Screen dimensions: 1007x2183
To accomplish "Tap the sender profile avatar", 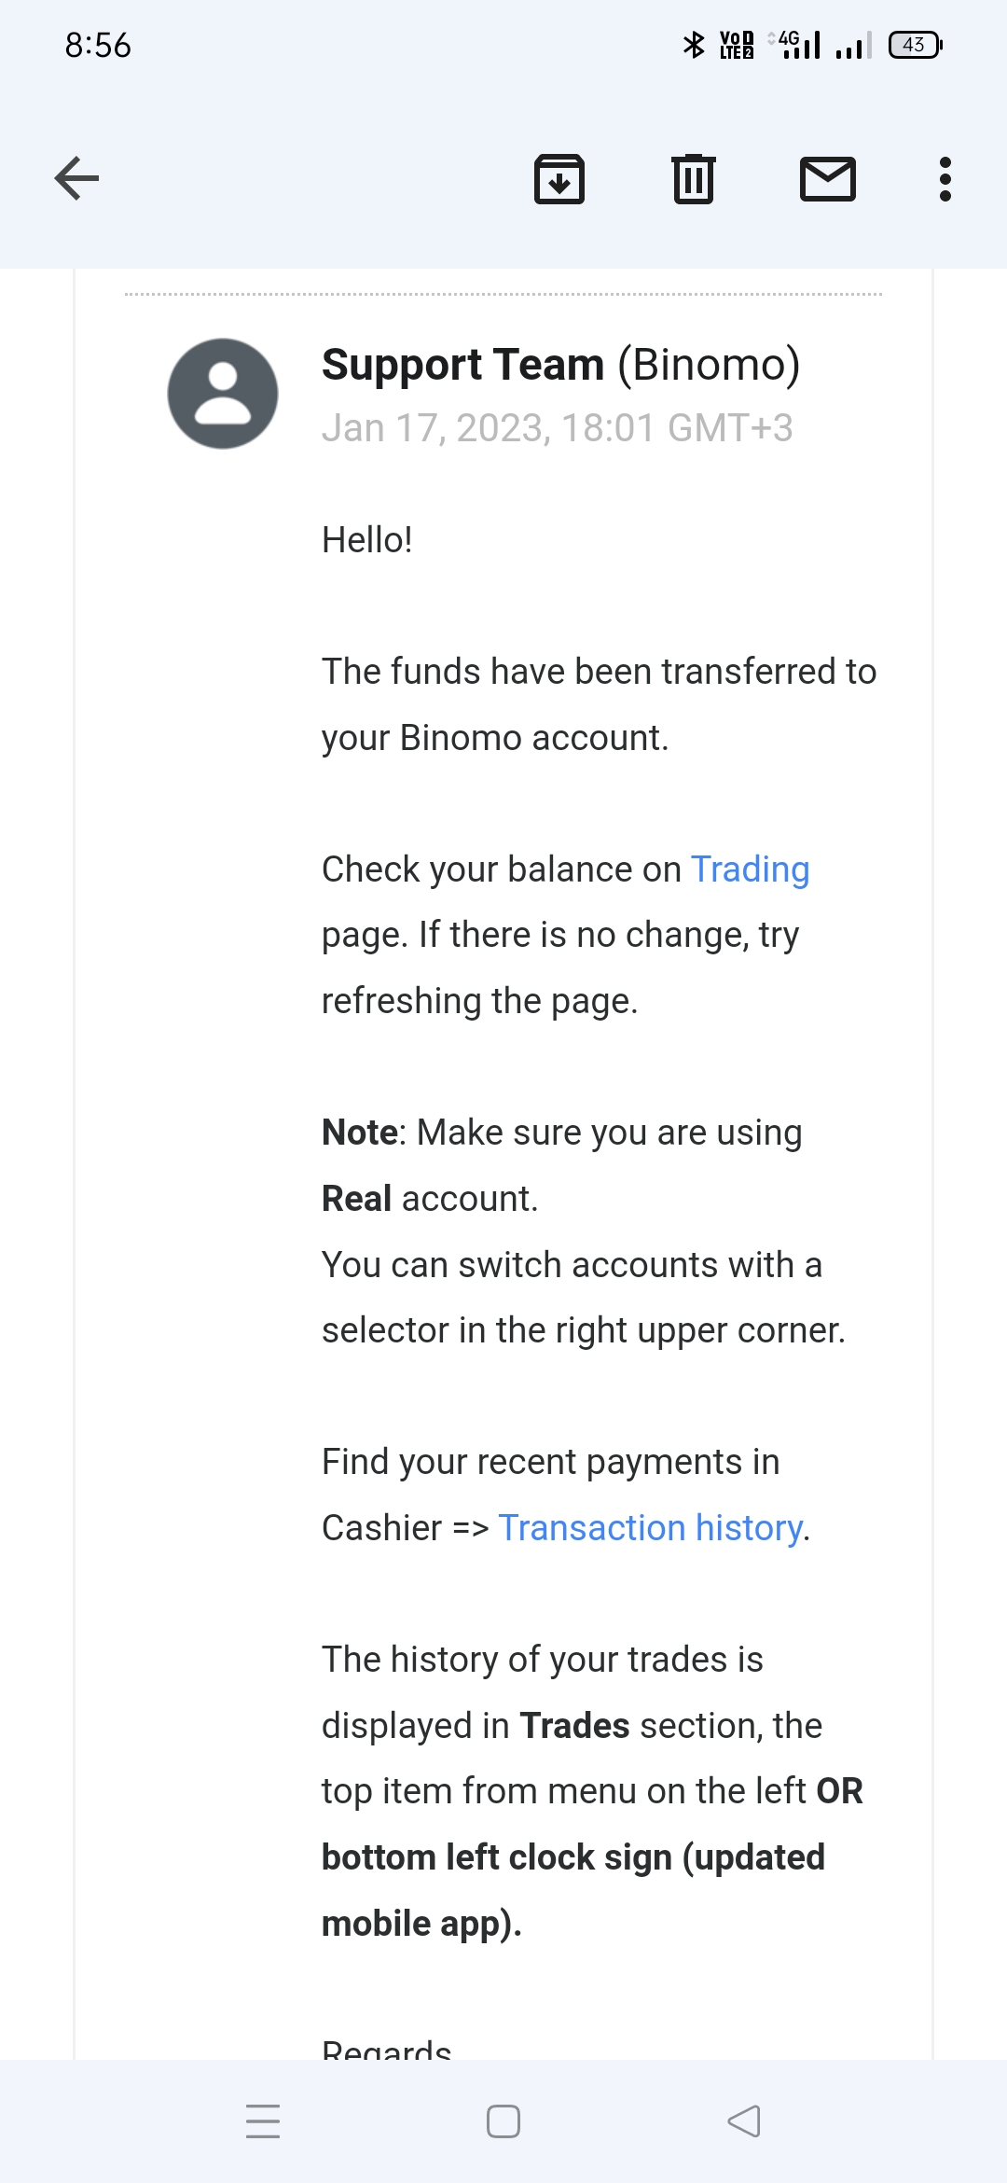I will pyautogui.click(x=223, y=394).
